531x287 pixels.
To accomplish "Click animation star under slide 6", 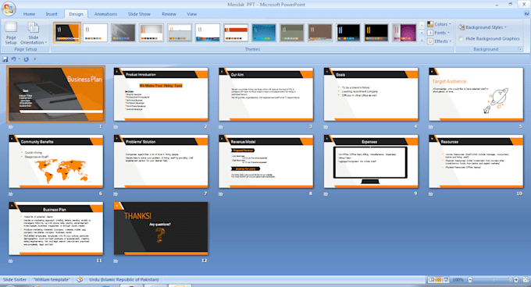I will coord(11,194).
